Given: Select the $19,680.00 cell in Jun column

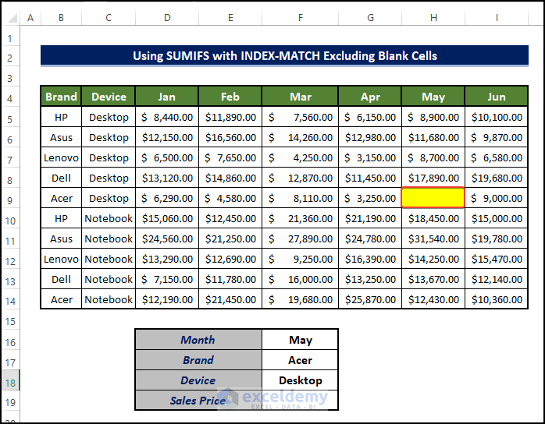Looking at the screenshot, I should click(x=496, y=178).
